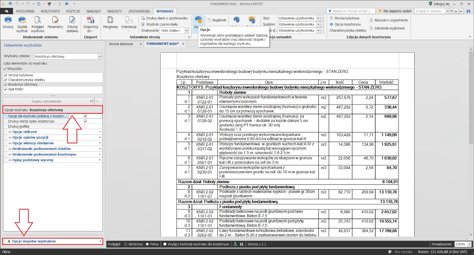Open the Marginesy margins options
The height and width of the screenshot is (255, 474).
tap(110, 24)
